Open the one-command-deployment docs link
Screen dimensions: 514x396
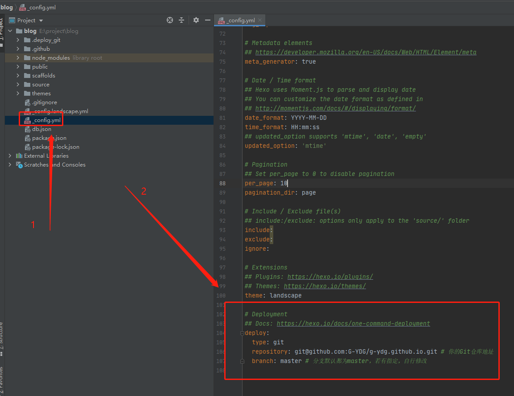pyautogui.click(x=354, y=323)
